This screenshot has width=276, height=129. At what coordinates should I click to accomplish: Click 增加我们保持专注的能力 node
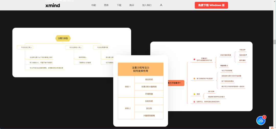coord(216,97)
